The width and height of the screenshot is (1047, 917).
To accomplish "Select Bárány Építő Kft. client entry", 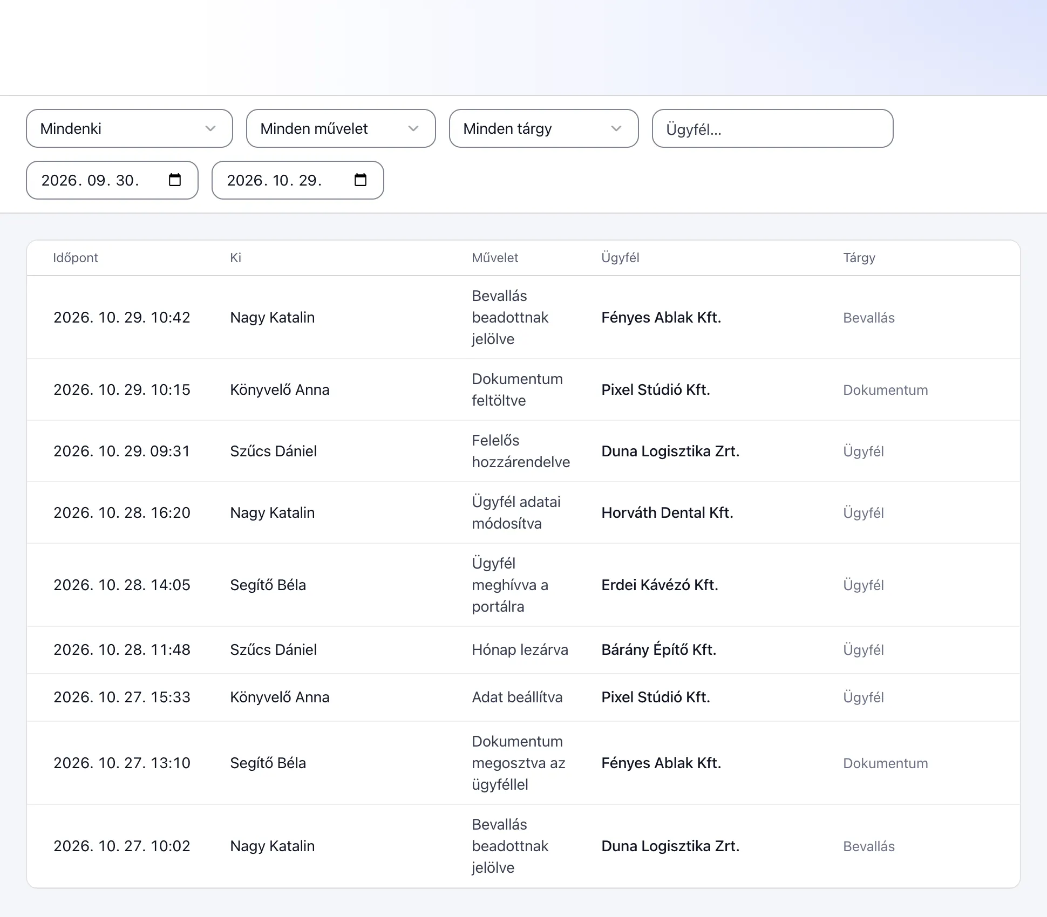I will 659,649.
